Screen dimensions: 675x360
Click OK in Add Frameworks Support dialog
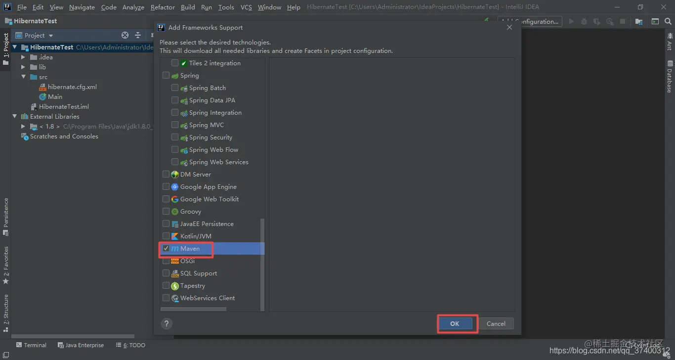coord(455,323)
